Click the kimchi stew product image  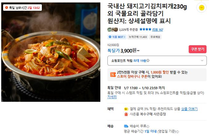tap(51, 52)
